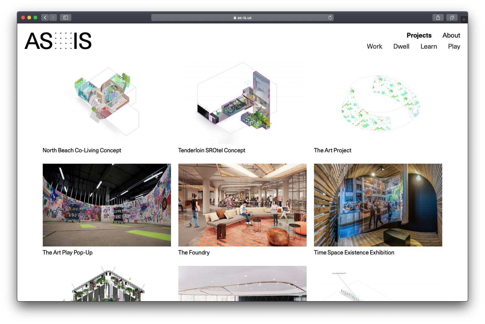Image resolution: width=485 pixels, height=324 pixels.
Task: Open The Art Play Pop-Up image
Action: (107, 205)
